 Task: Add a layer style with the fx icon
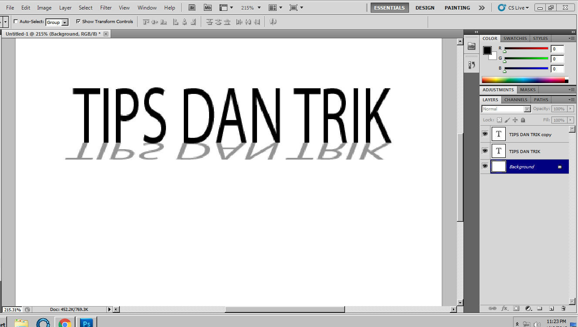coord(504,308)
